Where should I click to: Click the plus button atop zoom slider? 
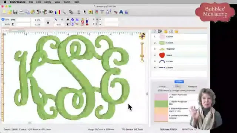(x=142, y=44)
